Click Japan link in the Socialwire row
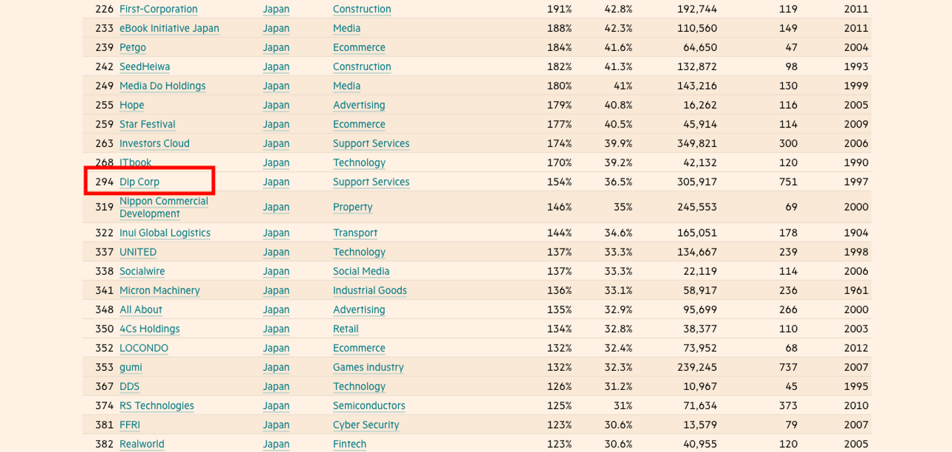This screenshot has width=952, height=452. pyautogui.click(x=276, y=271)
